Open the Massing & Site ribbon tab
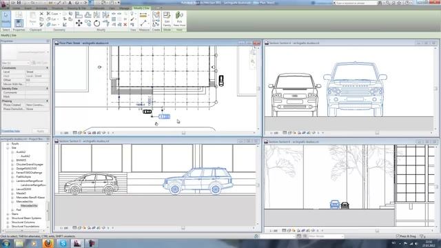This screenshot has width=441, height=248. [x=76, y=8]
